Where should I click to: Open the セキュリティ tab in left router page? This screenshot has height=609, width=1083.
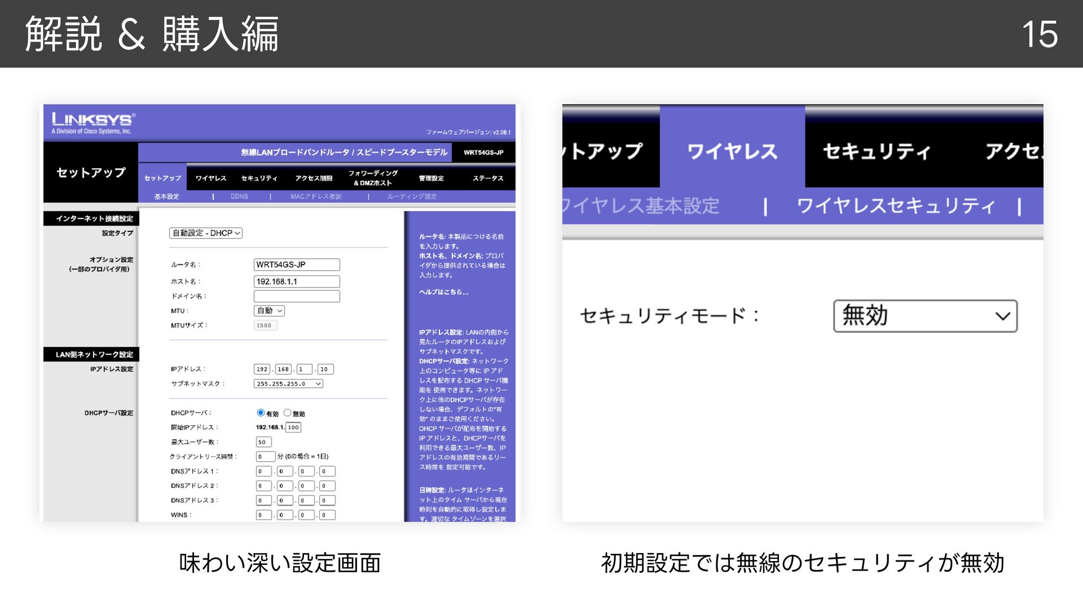point(259,178)
